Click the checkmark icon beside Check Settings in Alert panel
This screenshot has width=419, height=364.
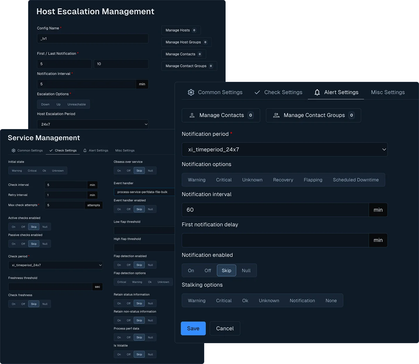pos(257,92)
